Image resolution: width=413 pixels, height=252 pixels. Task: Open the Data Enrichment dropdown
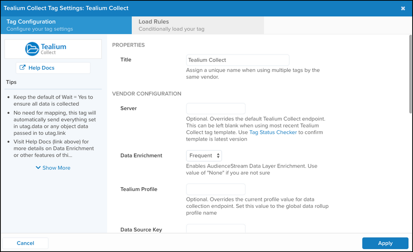[204, 155]
